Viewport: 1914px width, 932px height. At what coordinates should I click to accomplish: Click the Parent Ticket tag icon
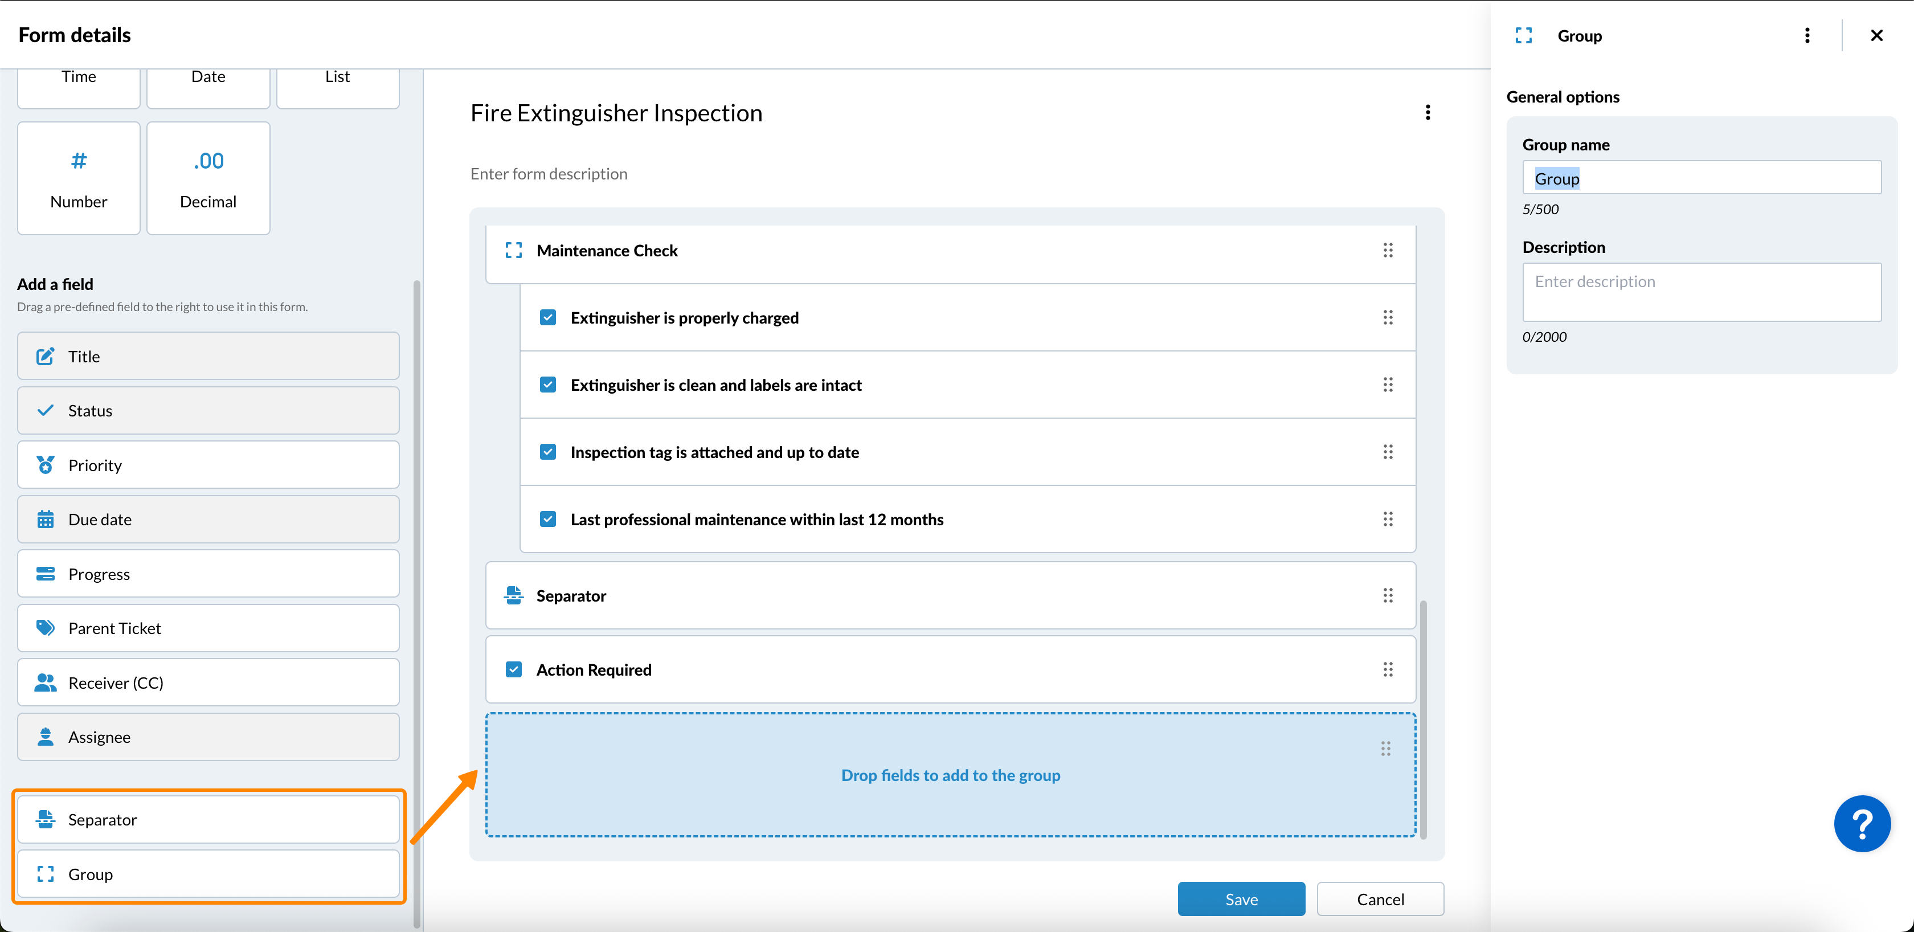(x=46, y=628)
